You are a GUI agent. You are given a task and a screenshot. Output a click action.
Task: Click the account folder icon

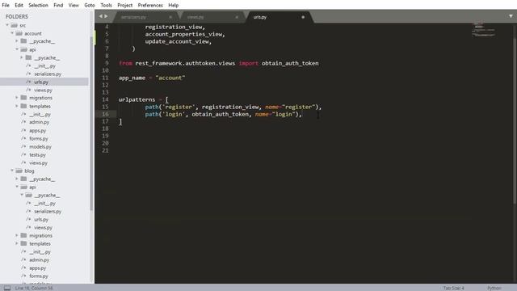coord(19,33)
